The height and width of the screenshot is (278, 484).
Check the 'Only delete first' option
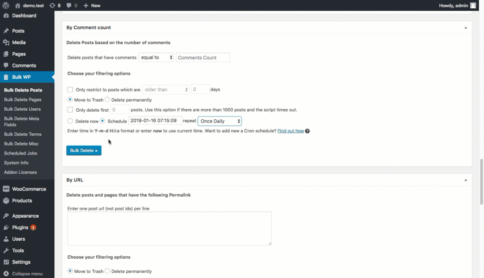70,110
